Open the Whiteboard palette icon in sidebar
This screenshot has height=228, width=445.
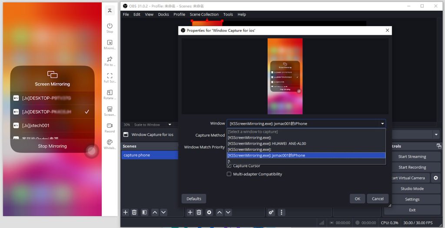(110, 142)
